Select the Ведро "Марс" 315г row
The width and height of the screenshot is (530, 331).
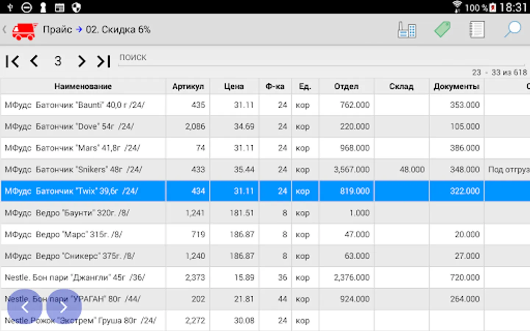(265, 234)
